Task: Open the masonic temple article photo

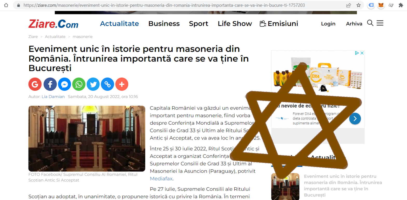Action: coord(87,138)
